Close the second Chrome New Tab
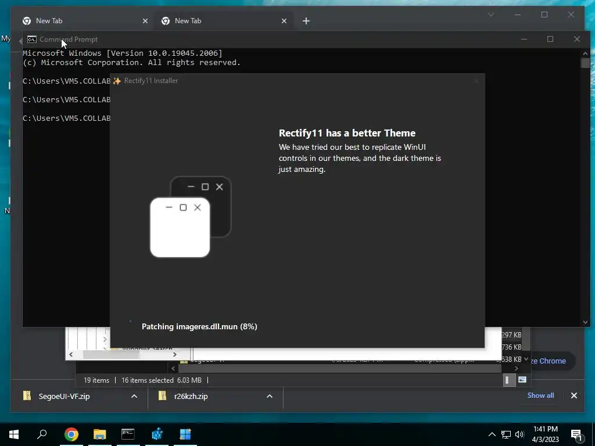The height and width of the screenshot is (446, 595). click(x=284, y=21)
